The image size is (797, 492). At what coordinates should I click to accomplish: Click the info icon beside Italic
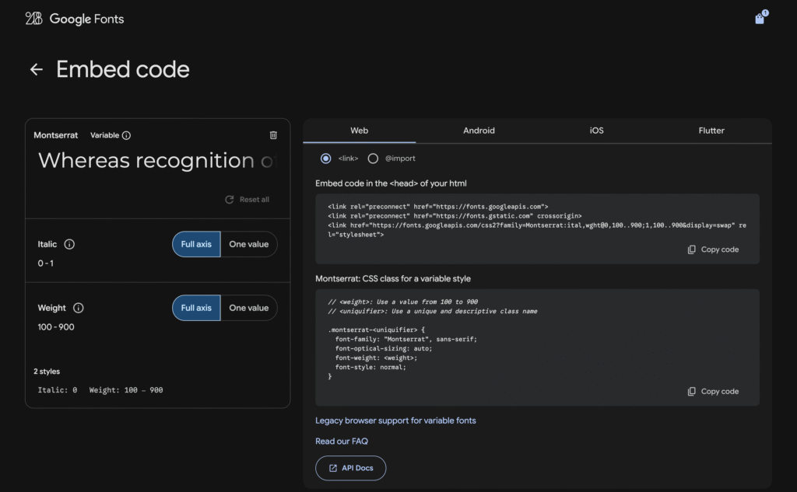click(x=69, y=244)
